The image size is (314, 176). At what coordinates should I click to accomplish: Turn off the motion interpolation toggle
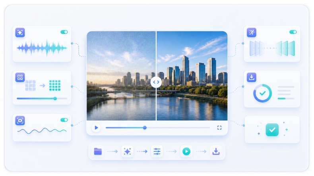[x=293, y=32]
